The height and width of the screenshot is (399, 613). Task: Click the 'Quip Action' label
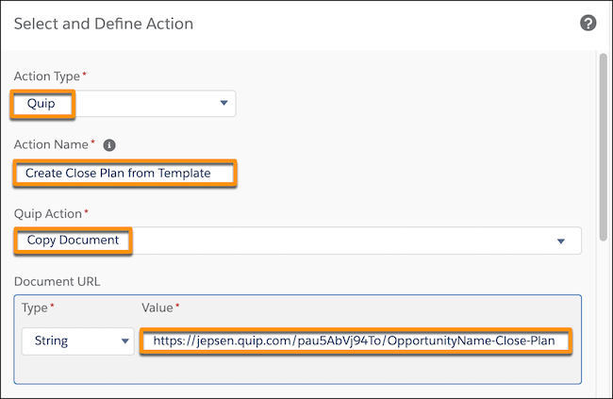pos(48,214)
